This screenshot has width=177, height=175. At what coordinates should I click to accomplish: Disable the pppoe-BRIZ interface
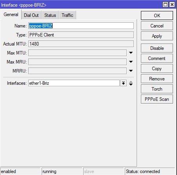157,48
